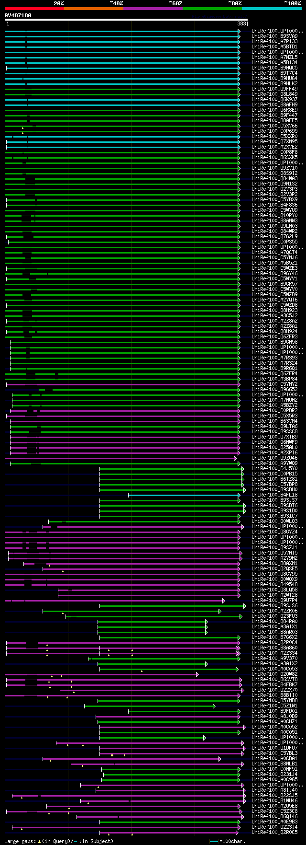This screenshot has height=845, width=306.
Task: Click UniRef100_B9GN58 label
Action: point(274,342)
